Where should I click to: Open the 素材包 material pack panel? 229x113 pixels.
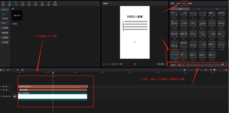point(55,3)
